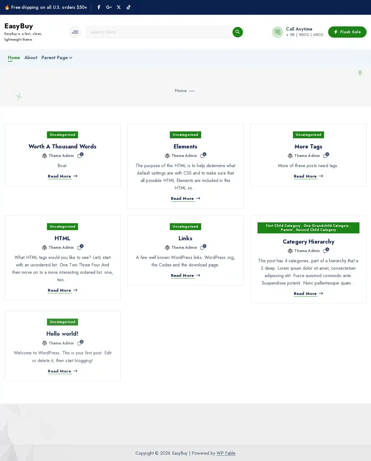Click the phone call icon

point(278,32)
